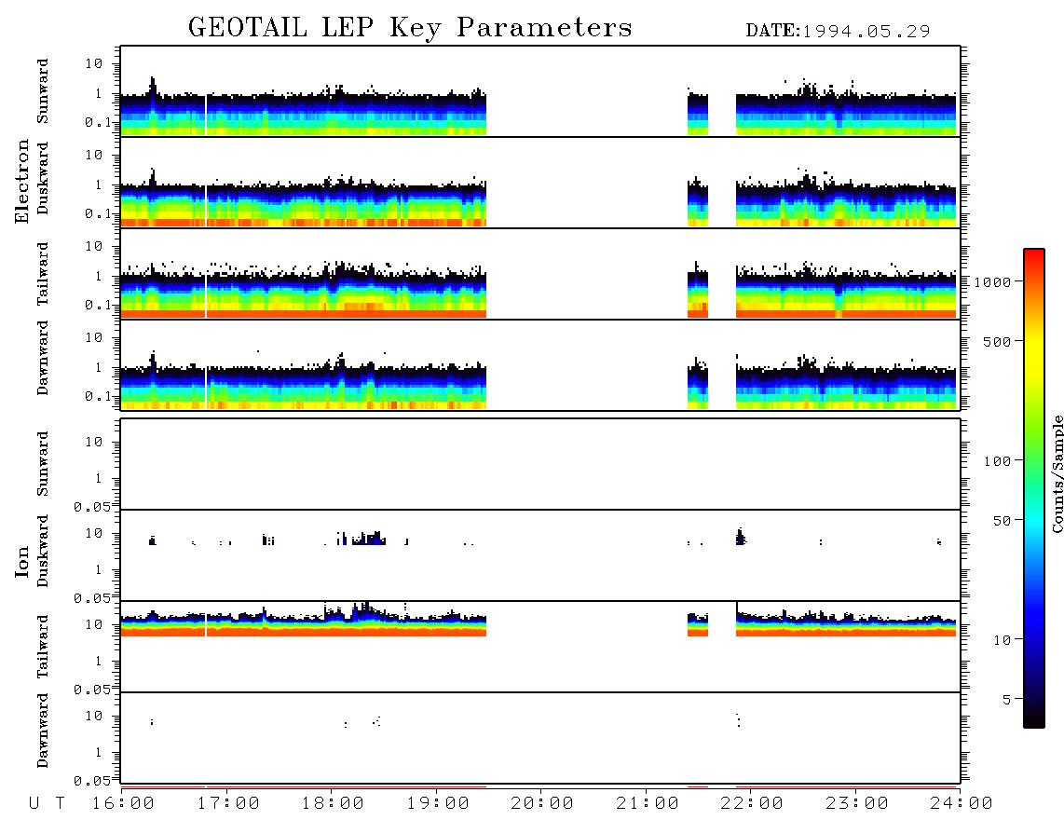The height and width of the screenshot is (820, 1064).
Task: Click the color scale tick label reading 5
Action: click(x=1007, y=700)
